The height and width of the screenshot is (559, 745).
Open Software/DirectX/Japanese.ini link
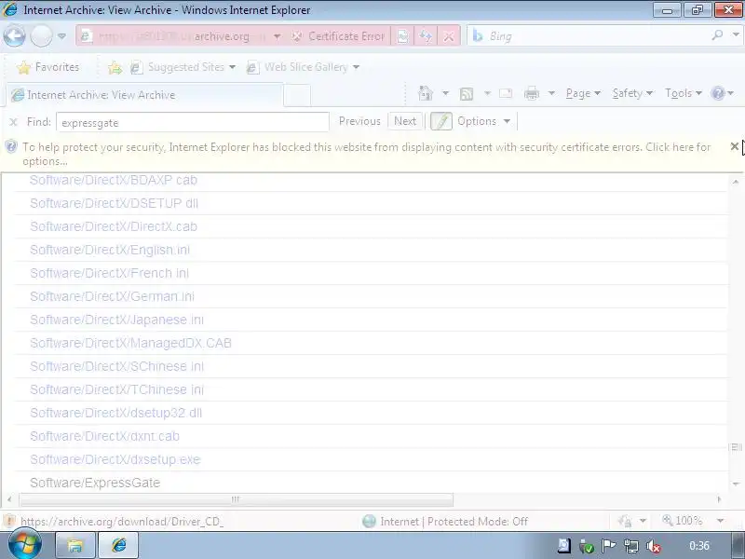(117, 320)
